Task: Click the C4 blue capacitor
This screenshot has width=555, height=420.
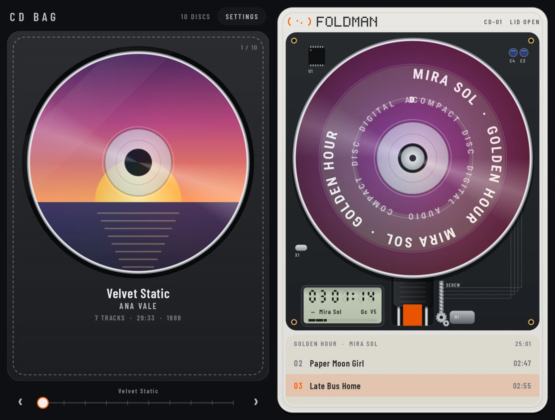Action: [513, 52]
